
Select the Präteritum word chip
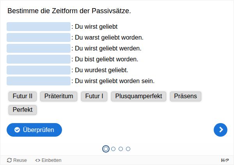click(x=59, y=96)
